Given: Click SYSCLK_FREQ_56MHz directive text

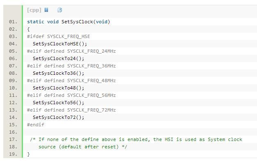Looking at the screenshot, I should [x=91, y=95].
